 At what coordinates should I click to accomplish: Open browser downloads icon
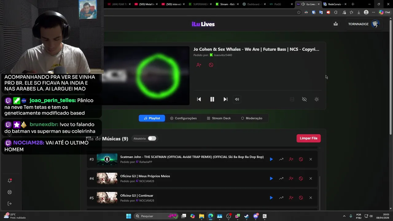pos(359,12)
